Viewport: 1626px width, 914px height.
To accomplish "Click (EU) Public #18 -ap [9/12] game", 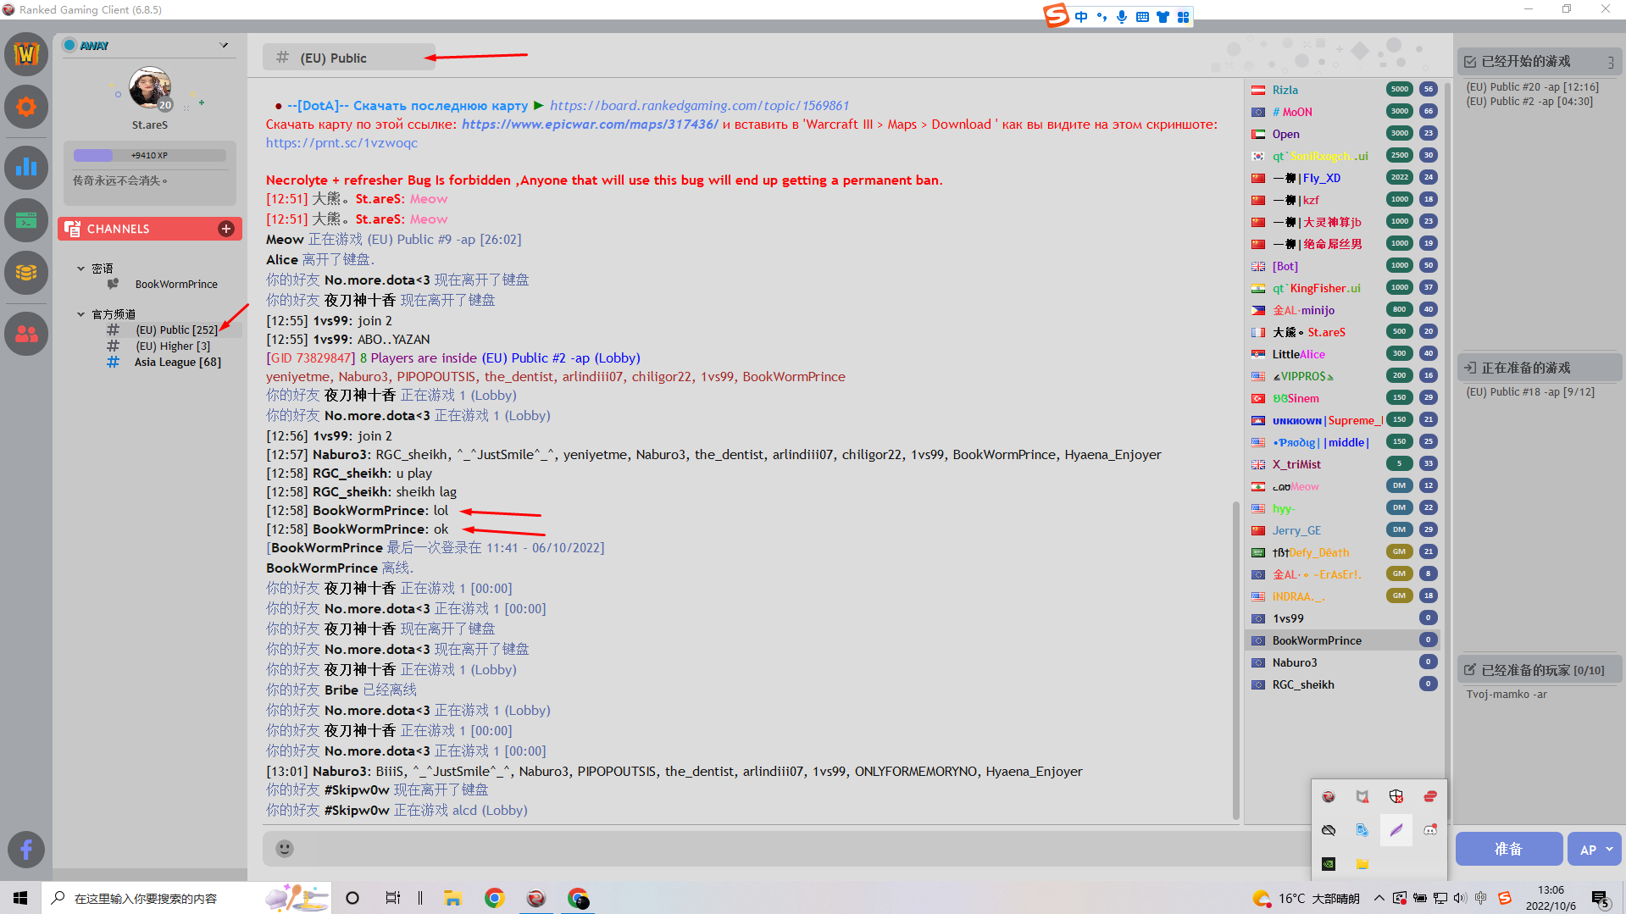I will coord(1530,392).
